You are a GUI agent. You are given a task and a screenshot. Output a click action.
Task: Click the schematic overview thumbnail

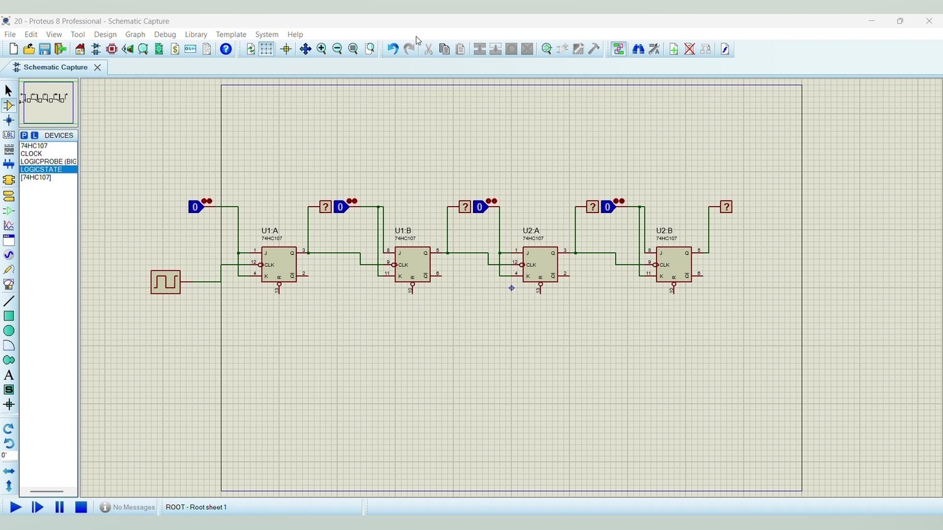[x=48, y=102]
